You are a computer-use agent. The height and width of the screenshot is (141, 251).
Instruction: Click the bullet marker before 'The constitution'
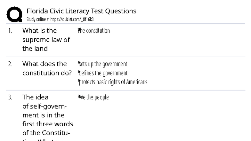coord(78,29)
